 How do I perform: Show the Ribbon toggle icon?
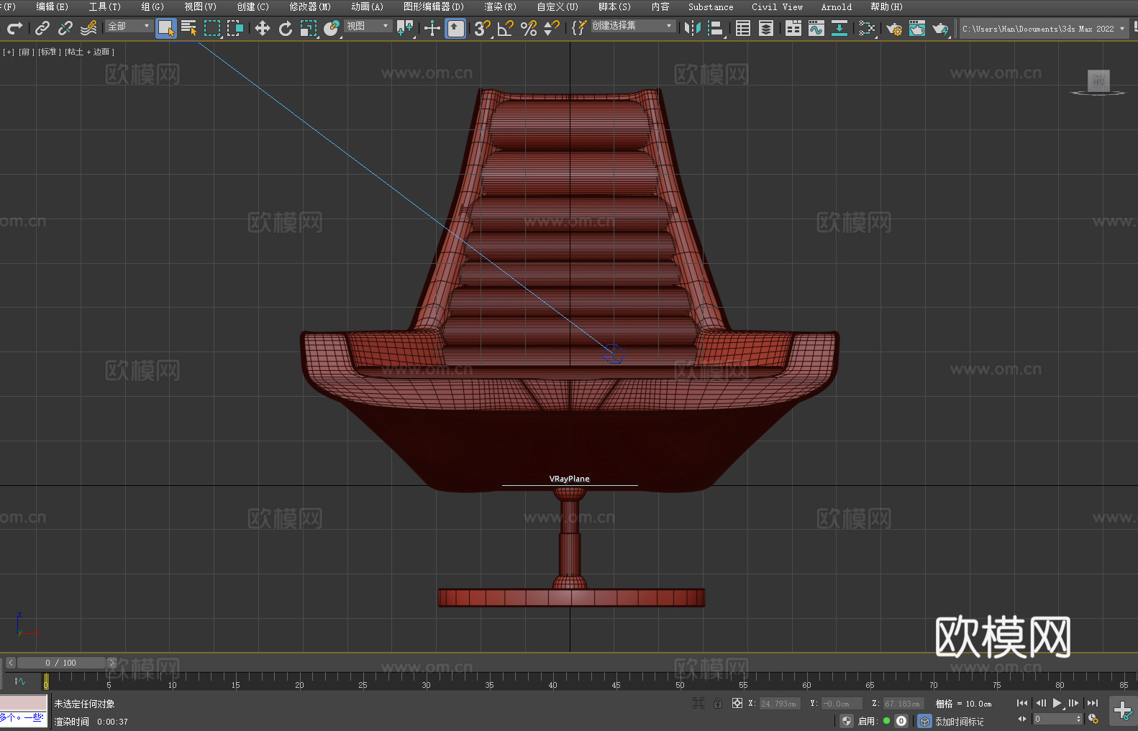(x=793, y=28)
